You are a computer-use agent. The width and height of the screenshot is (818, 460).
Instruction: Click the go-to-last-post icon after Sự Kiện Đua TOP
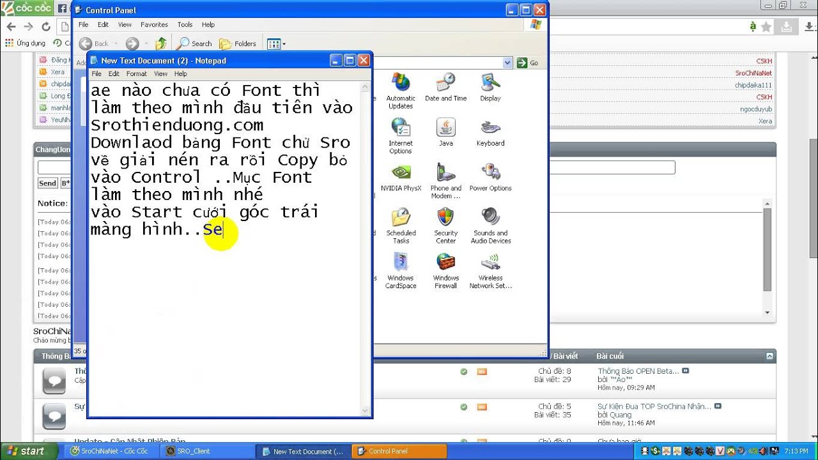718,406
